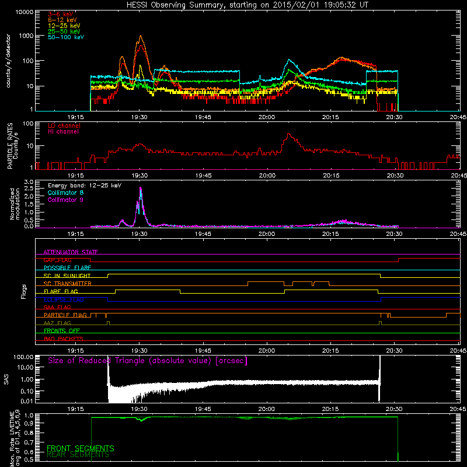Click the 19:30 tick under counts panel
This screenshot has height=467, width=467.
point(139,117)
